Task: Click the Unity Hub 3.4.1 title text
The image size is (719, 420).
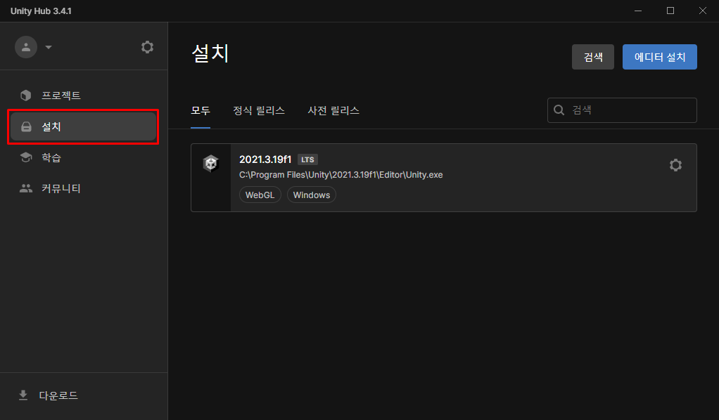Action: (41, 11)
